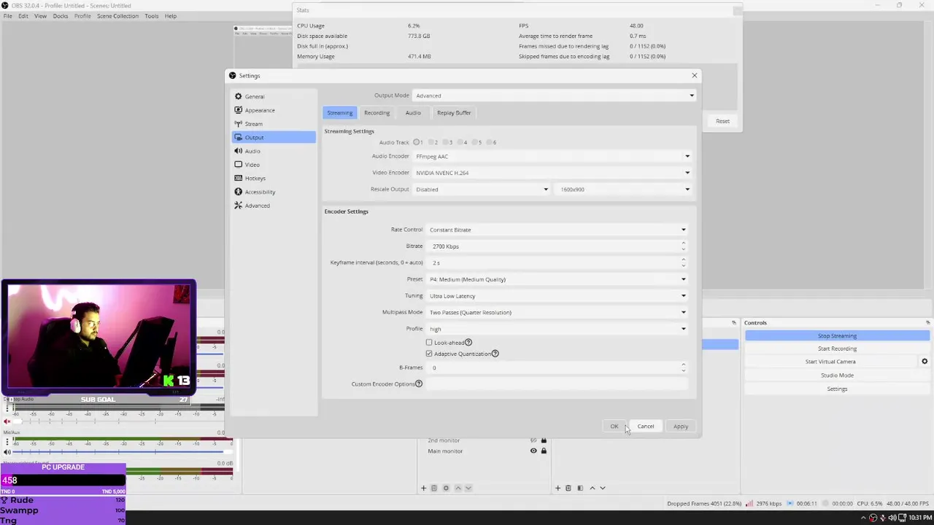Switch to the Replay Buffer tab
The width and height of the screenshot is (934, 525).
pos(454,113)
